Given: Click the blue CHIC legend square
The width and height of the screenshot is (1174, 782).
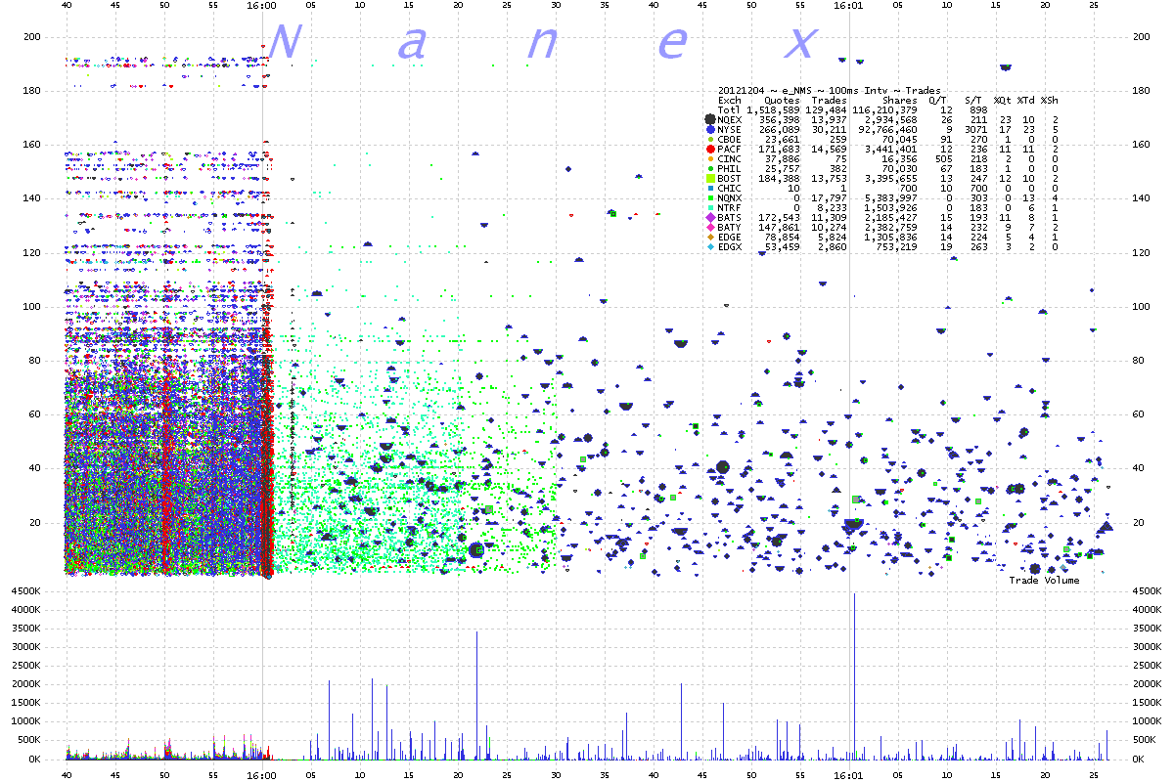Looking at the screenshot, I should point(709,188).
